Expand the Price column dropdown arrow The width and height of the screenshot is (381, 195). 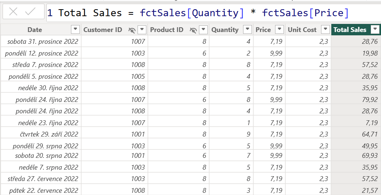pos(279,29)
